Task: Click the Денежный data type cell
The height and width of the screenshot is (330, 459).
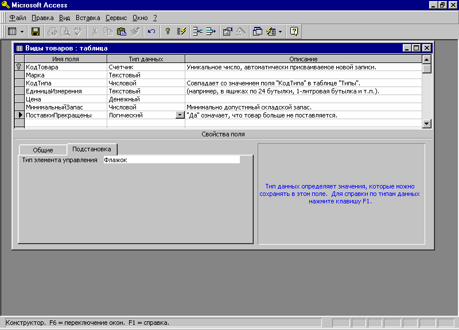Action: 146,99
